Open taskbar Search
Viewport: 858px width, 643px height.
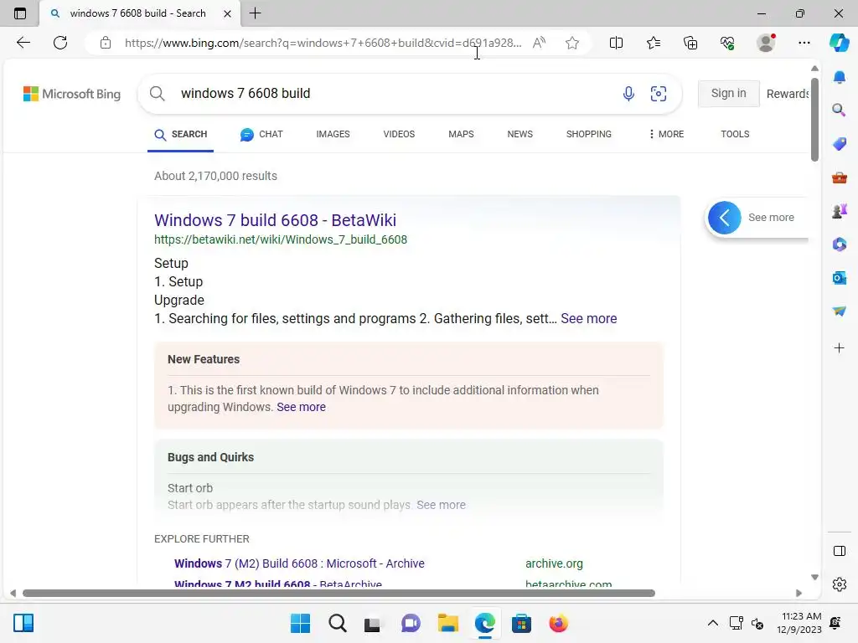338,623
